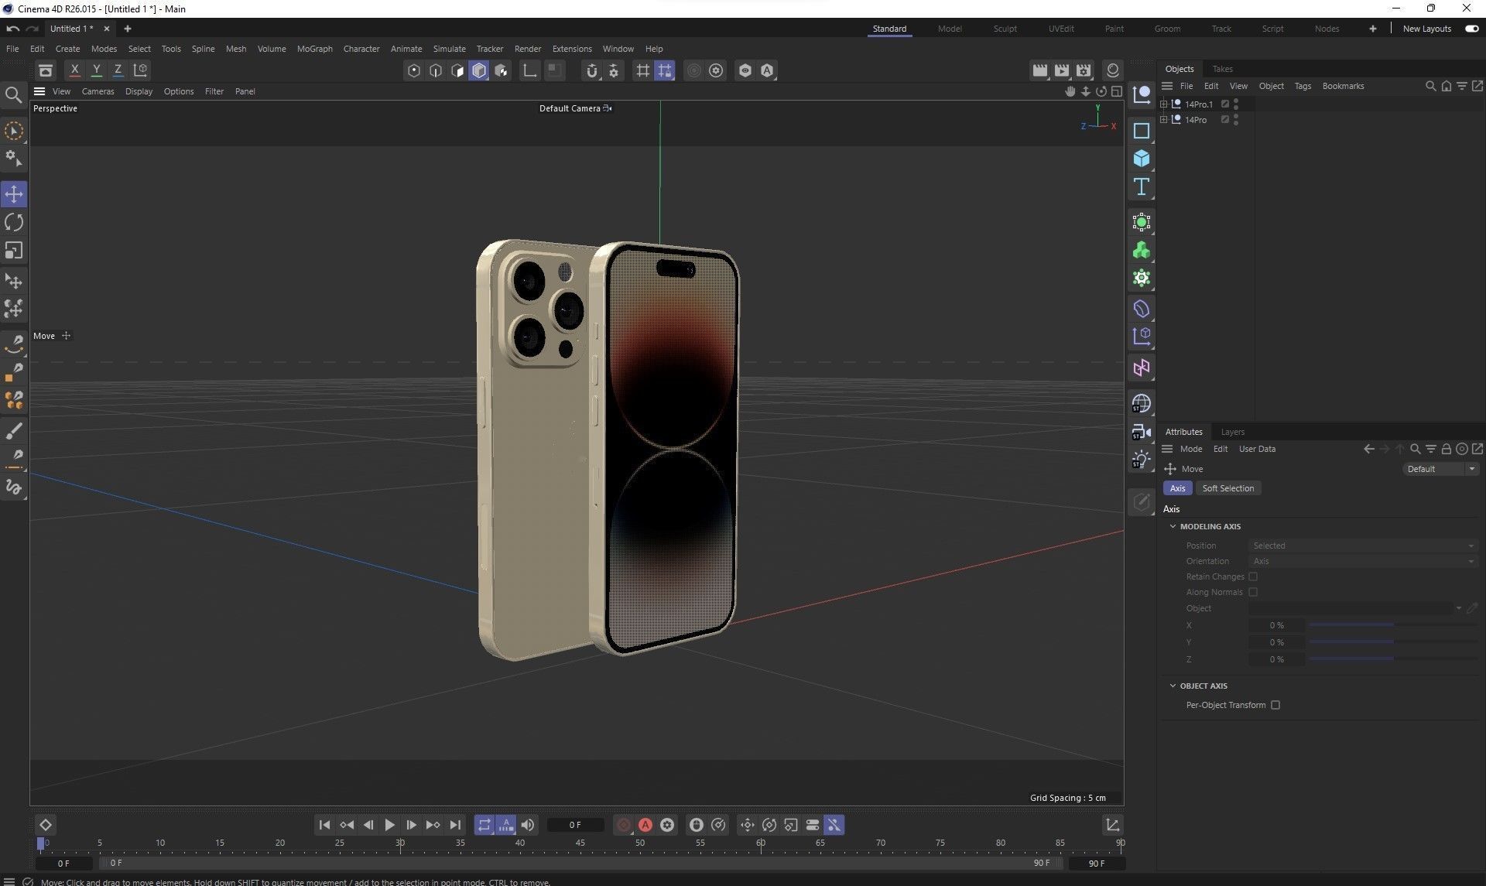1486x886 pixels.
Task: Click frame 45 on the timeline ruler
Action: (580, 843)
